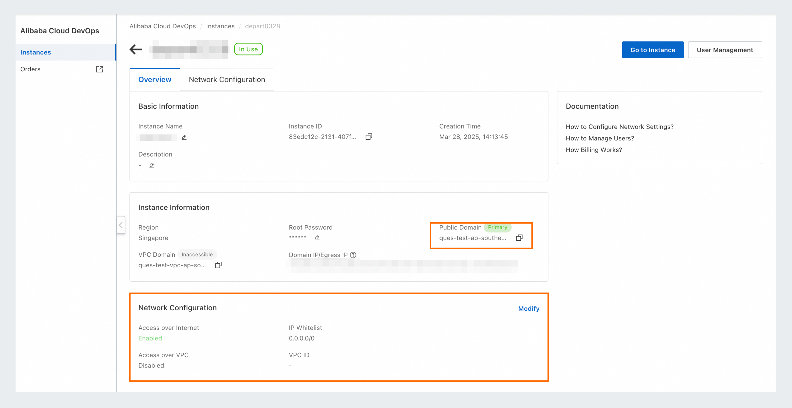Open User Management
This screenshot has height=408, width=792.
[725, 50]
